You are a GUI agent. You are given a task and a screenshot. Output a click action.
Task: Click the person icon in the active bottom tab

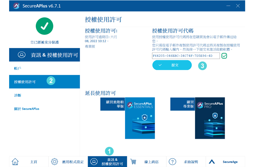tap(94, 161)
